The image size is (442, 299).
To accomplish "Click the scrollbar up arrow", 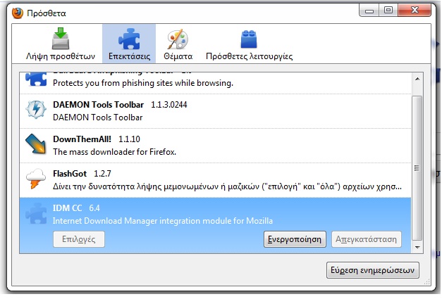I will 417,79.
